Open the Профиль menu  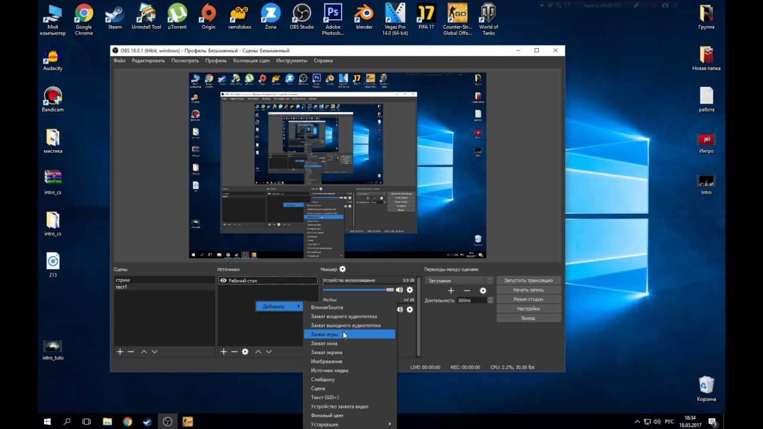(x=216, y=61)
